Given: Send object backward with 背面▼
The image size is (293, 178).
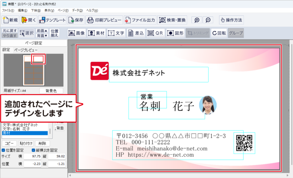Looking at the screenshot, I should pos(42,35).
